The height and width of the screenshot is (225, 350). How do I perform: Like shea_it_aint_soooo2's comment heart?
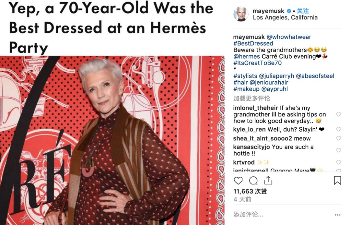click(x=339, y=138)
